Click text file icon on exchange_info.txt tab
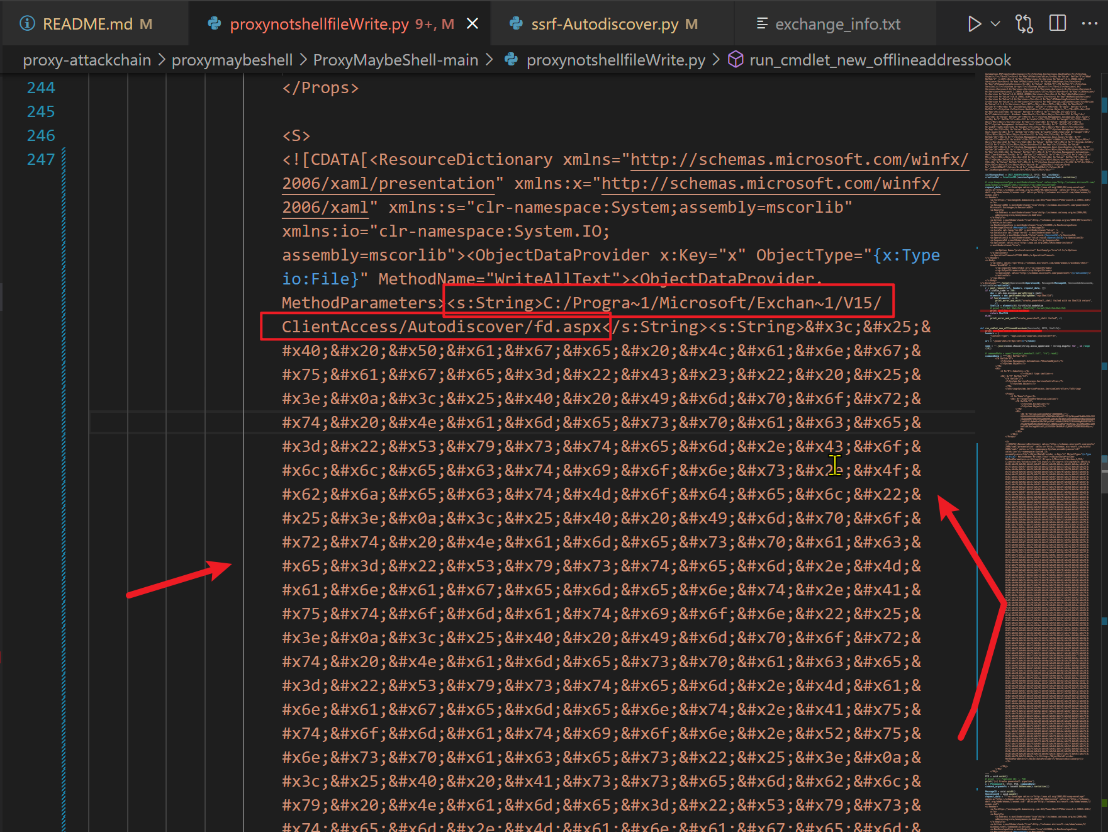This screenshot has height=832, width=1108. point(762,24)
